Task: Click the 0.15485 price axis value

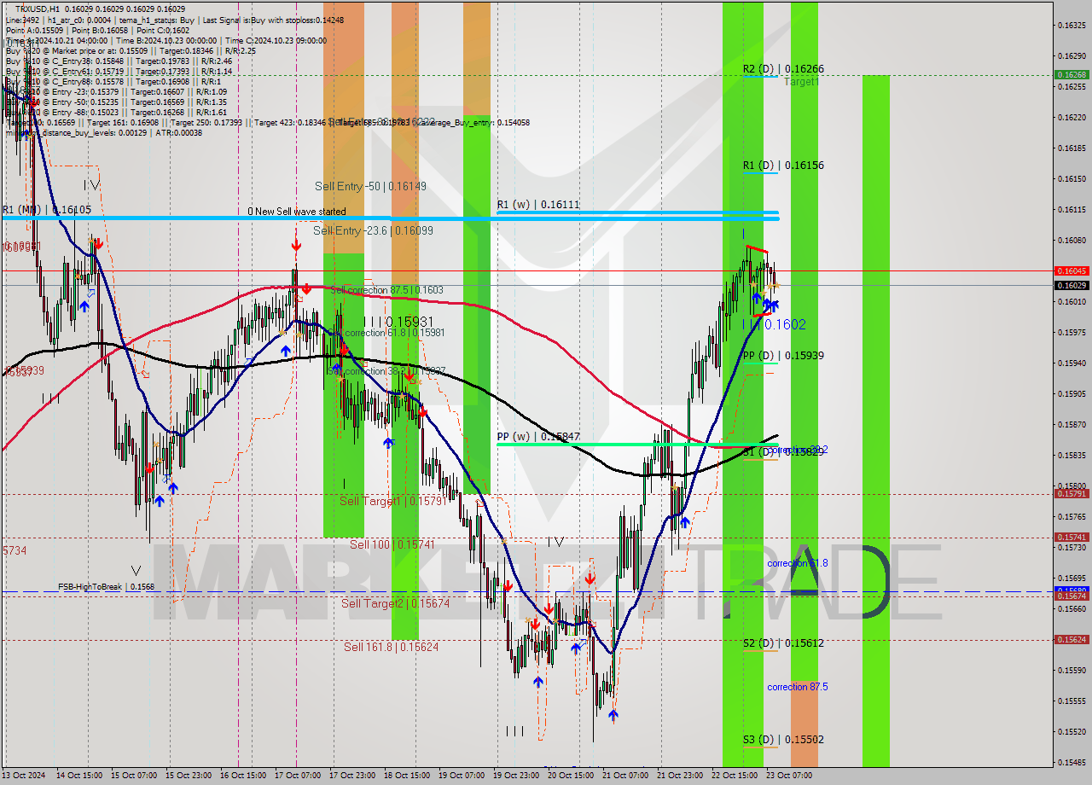Action: click(x=1072, y=763)
